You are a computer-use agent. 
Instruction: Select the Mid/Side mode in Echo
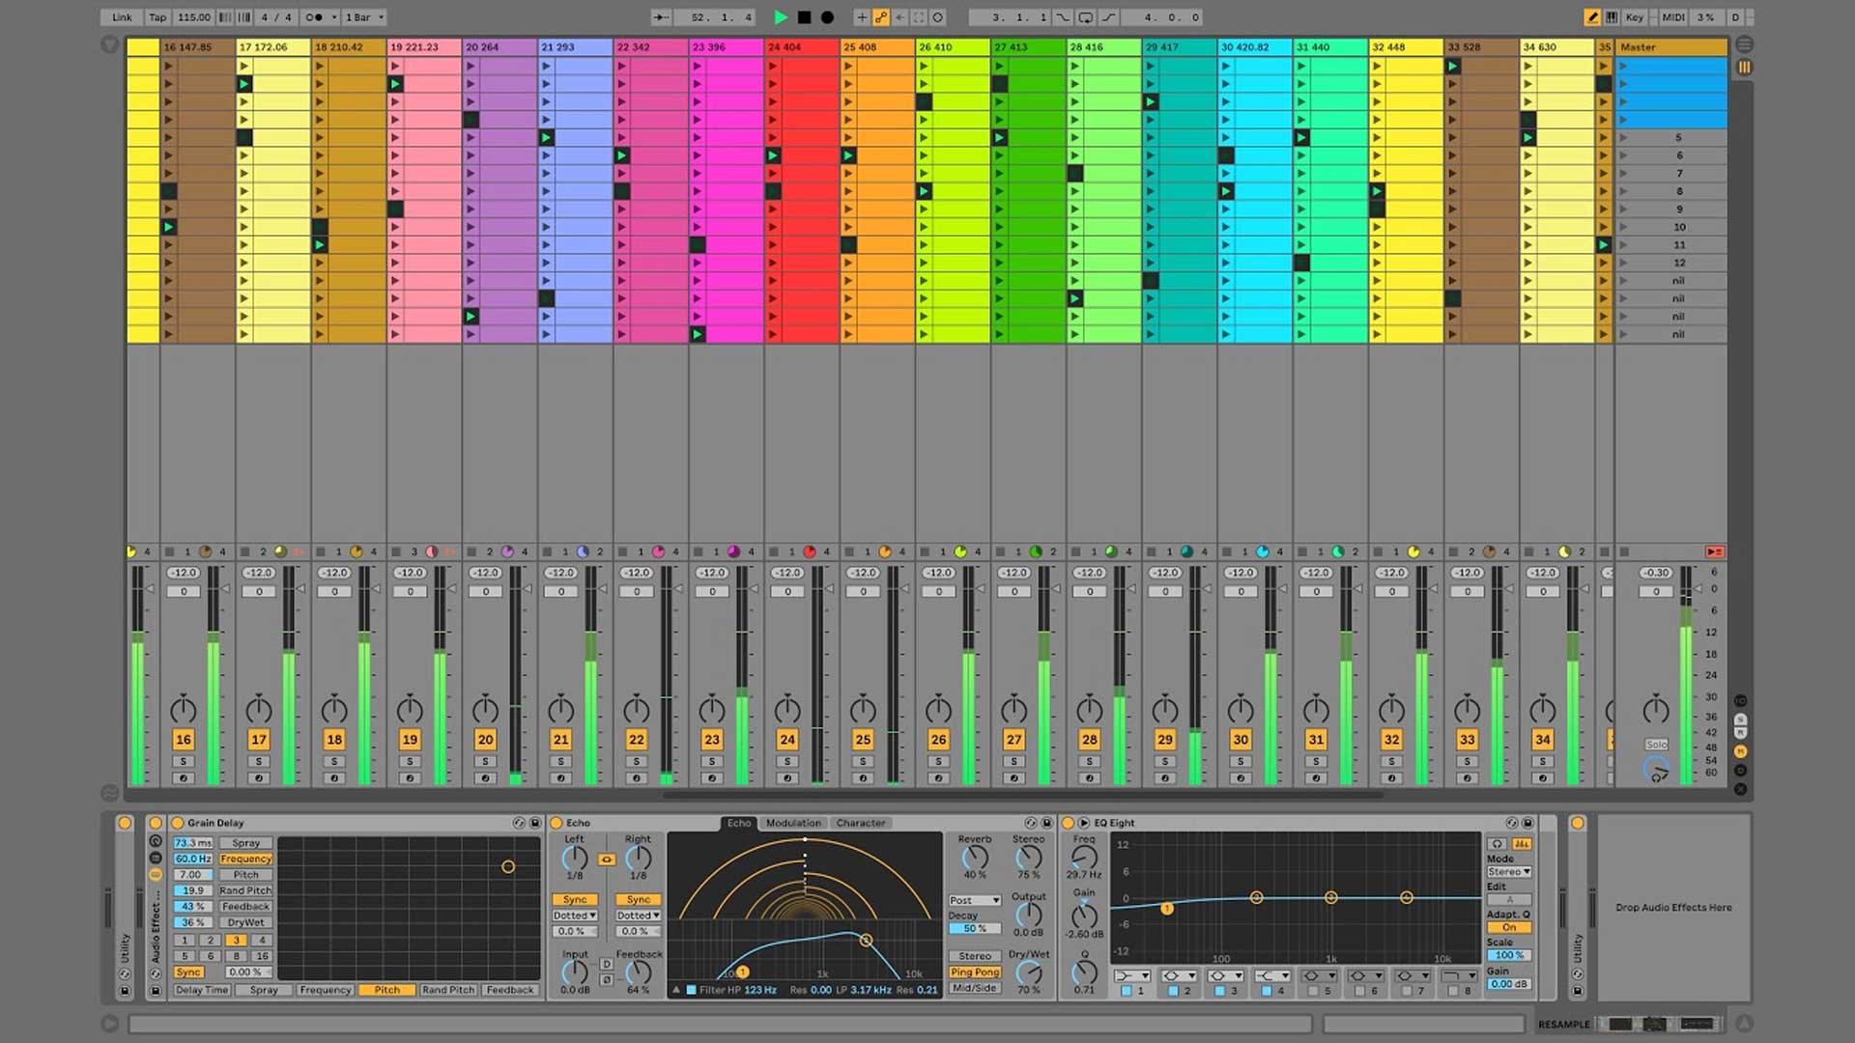pyautogui.click(x=974, y=988)
